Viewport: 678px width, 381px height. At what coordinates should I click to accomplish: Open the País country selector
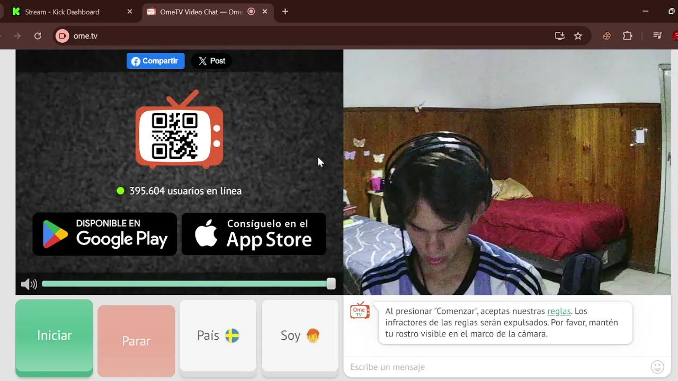[x=218, y=335]
